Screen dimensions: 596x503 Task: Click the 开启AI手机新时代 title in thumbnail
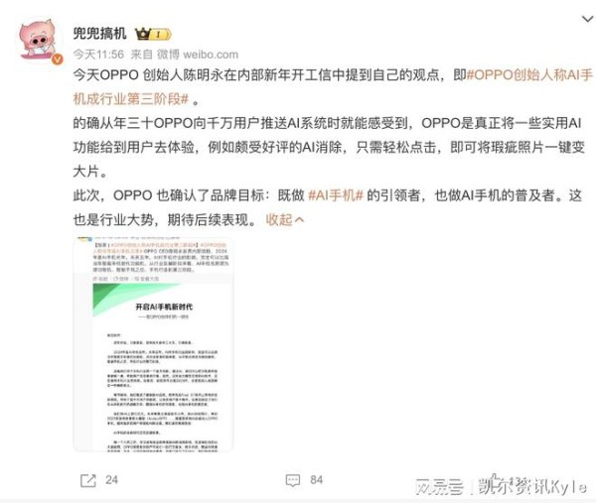(x=164, y=307)
